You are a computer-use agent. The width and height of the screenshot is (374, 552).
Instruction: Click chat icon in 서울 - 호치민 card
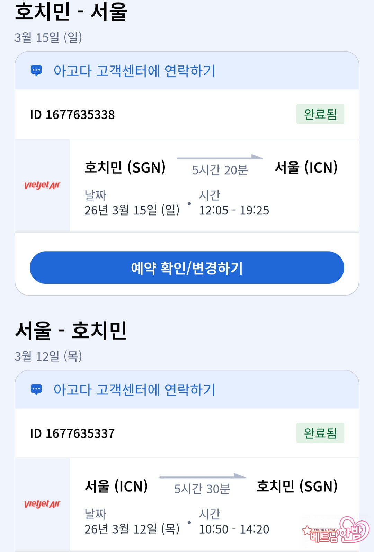point(36,389)
